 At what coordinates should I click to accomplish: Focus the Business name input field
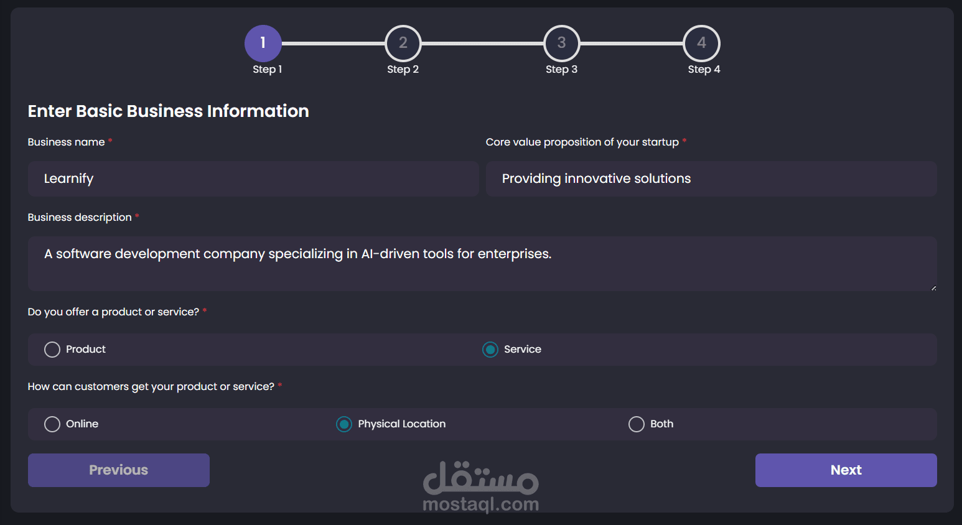[x=253, y=179]
